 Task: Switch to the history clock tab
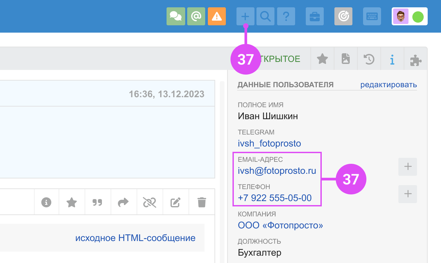[x=369, y=59]
